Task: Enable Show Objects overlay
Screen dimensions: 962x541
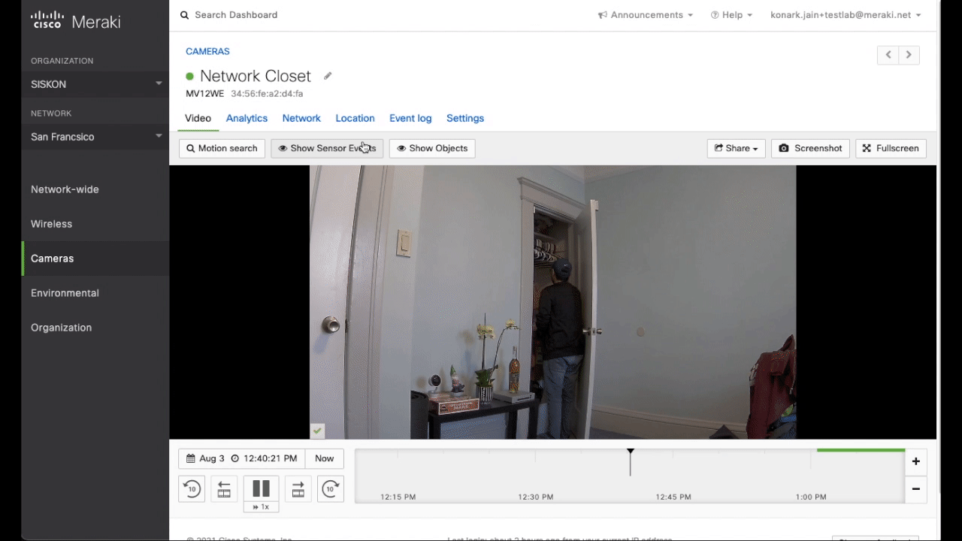Action: point(431,148)
